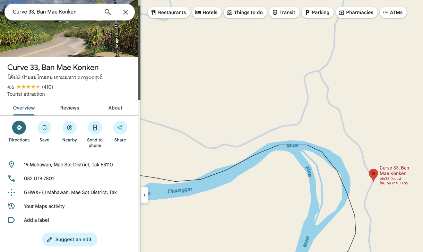423x252 pixels.
Task: Filter map by Hotels
Action: pyautogui.click(x=206, y=12)
